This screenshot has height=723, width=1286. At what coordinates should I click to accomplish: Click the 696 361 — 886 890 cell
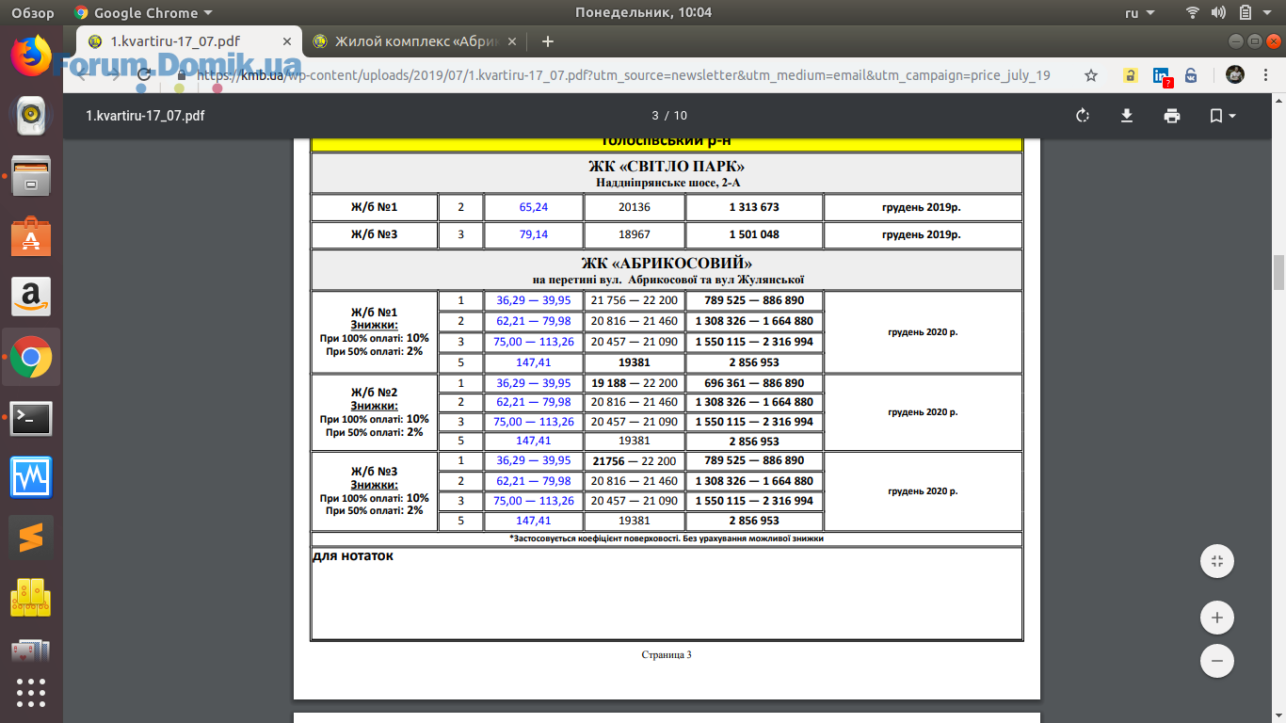[x=754, y=383]
